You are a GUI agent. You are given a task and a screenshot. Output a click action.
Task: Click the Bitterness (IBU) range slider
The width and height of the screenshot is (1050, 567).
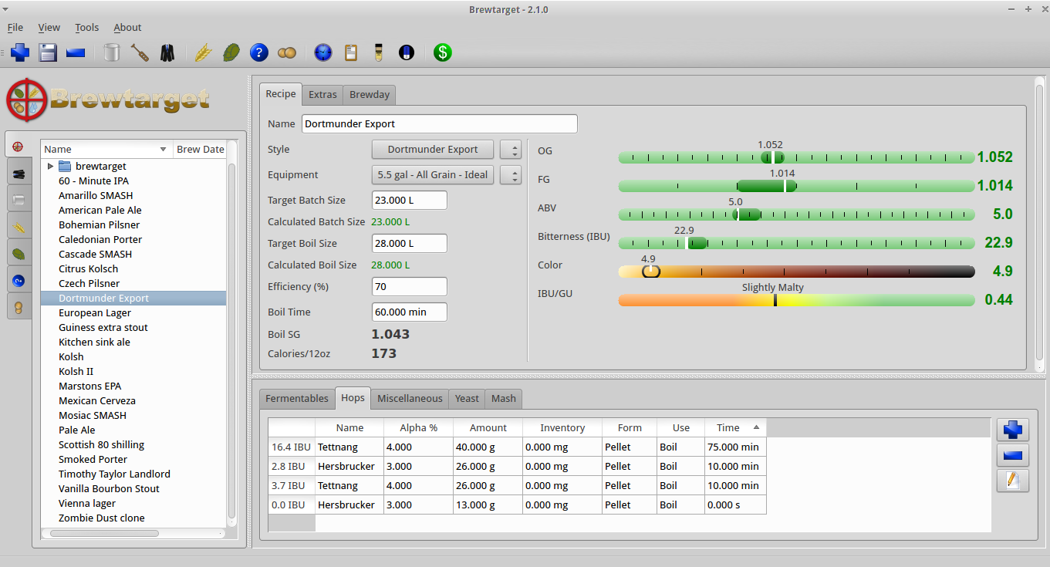click(796, 243)
